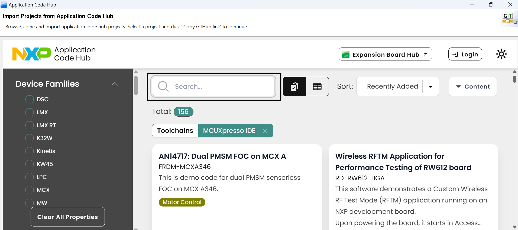The width and height of the screenshot is (518, 230).
Task: Click the Login button
Action: pos(465,54)
